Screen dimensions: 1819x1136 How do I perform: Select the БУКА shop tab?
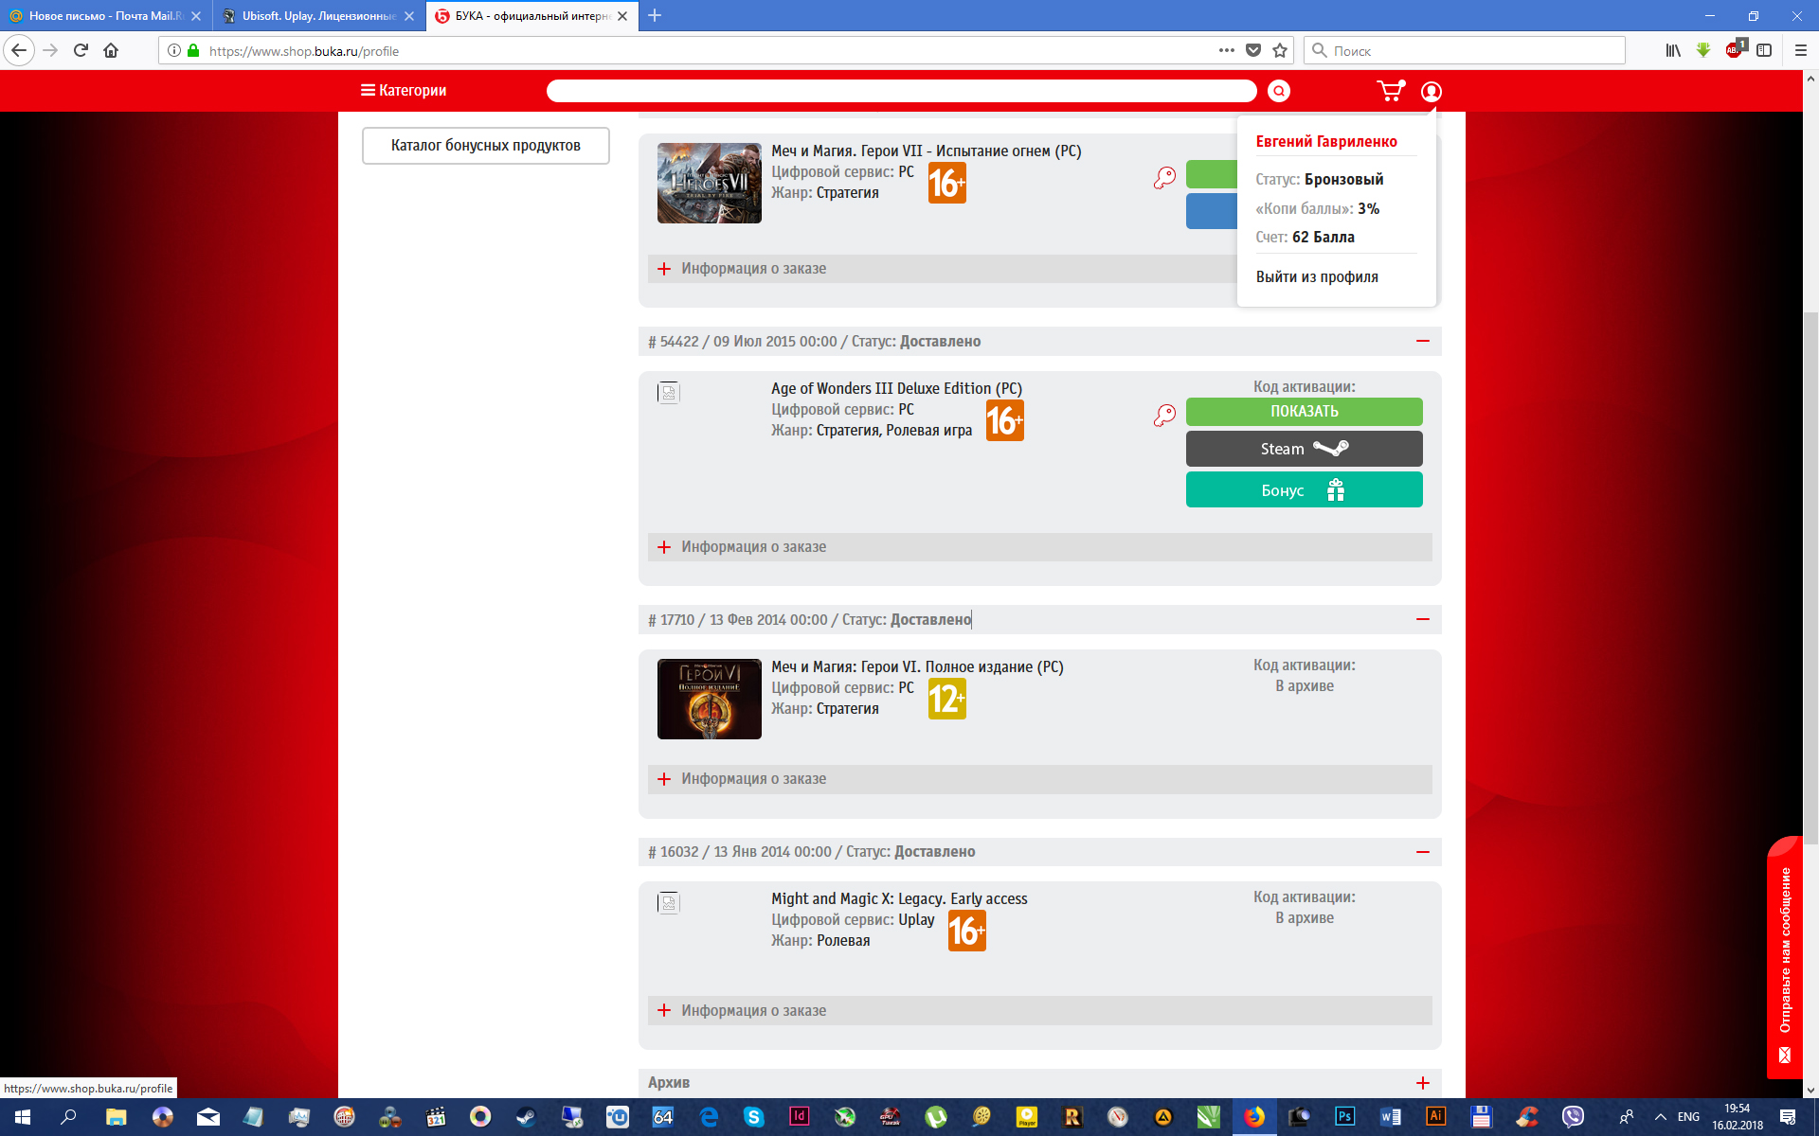(531, 16)
